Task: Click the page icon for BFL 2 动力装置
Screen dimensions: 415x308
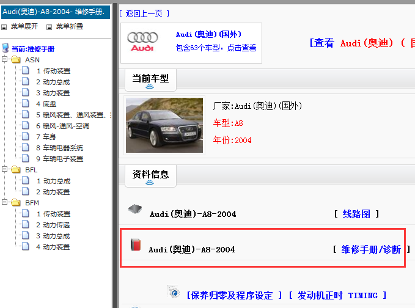Action: (x=26, y=191)
